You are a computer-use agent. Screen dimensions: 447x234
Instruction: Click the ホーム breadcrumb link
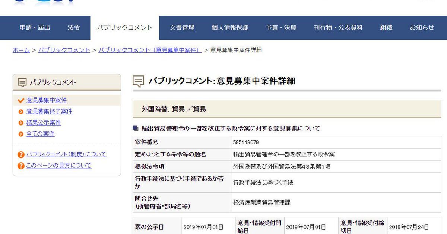[21, 50]
